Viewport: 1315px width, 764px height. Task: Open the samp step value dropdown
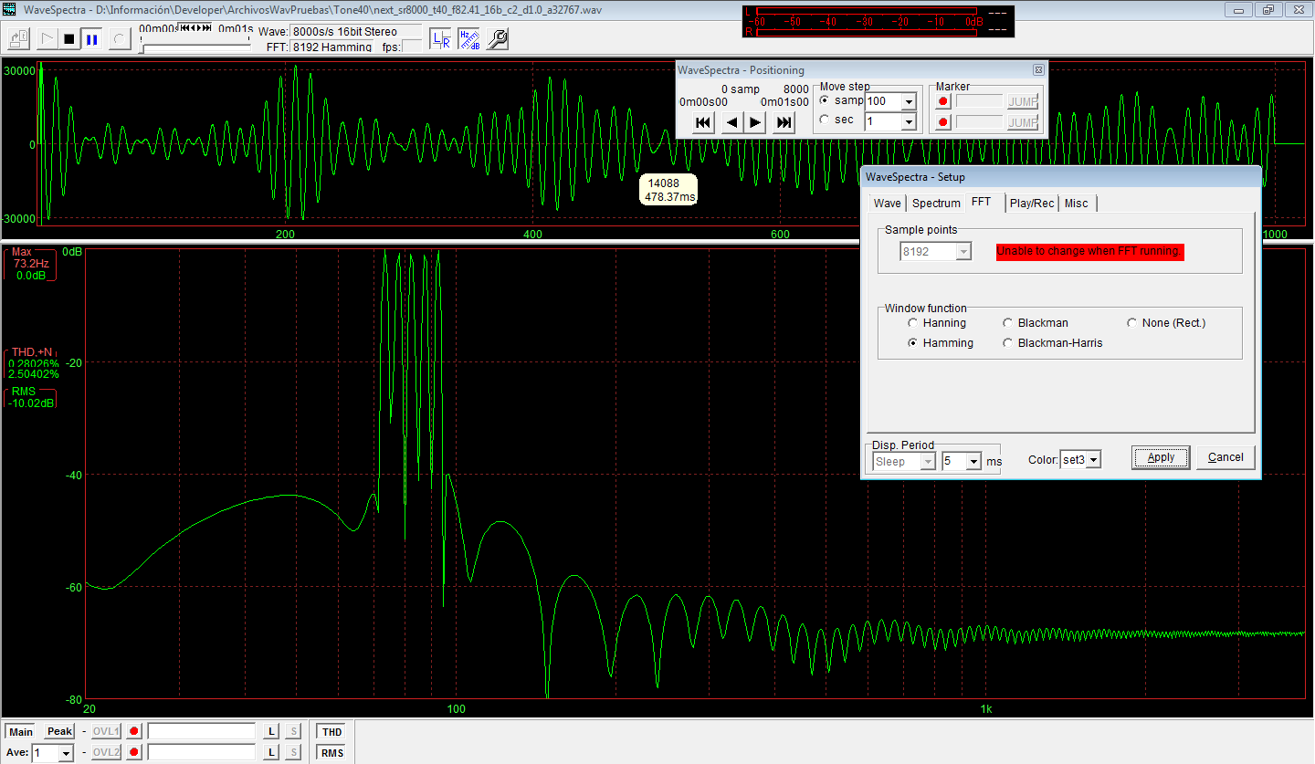coord(909,102)
